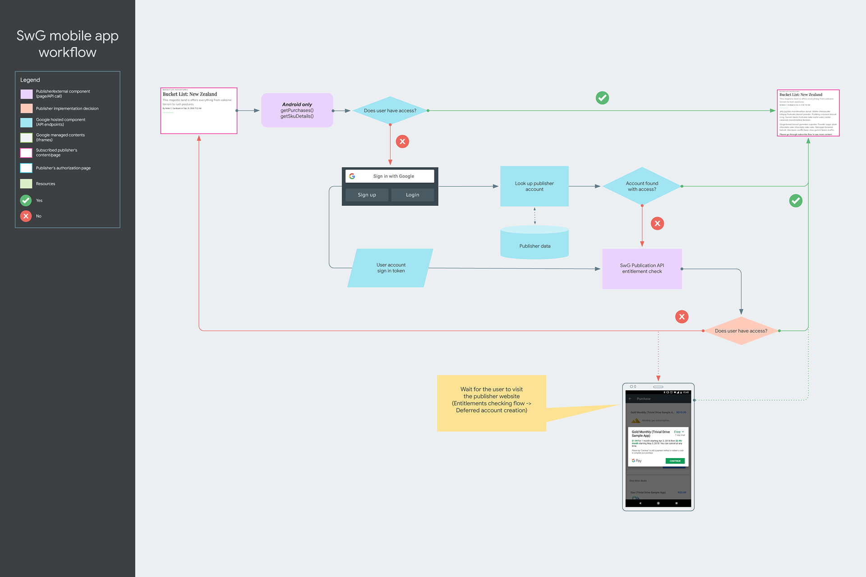
Task: Click the Google logo in sign-in button
Action: click(x=352, y=176)
